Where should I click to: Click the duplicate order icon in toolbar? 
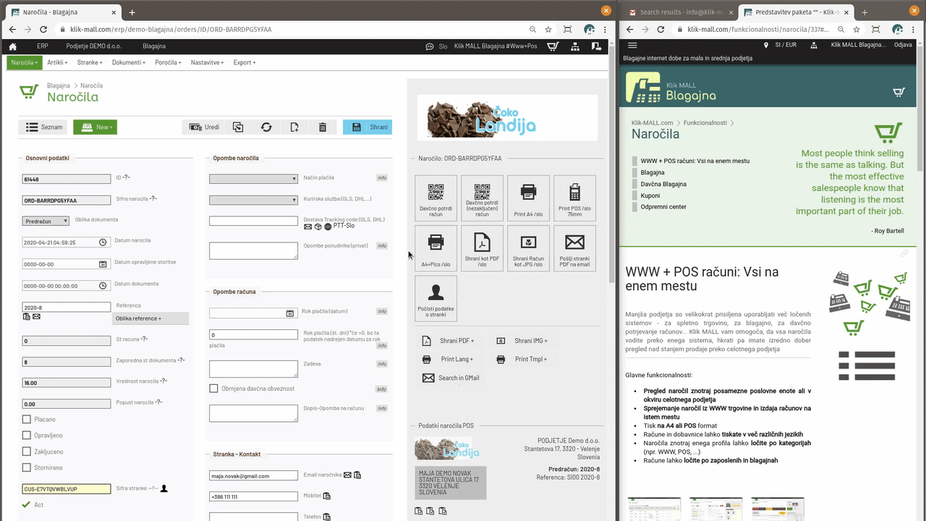[x=238, y=127]
